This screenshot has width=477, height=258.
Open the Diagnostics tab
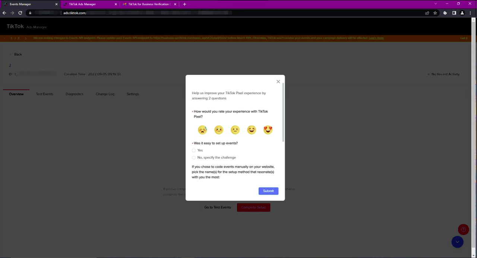(x=75, y=94)
